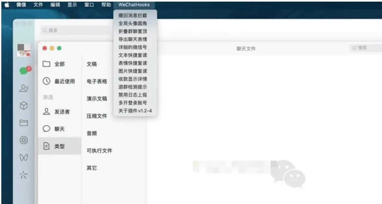The height and width of the screenshot is (204, 382).
Task: Open the Channels butterfly icon in sidebar
Action: 24,158
